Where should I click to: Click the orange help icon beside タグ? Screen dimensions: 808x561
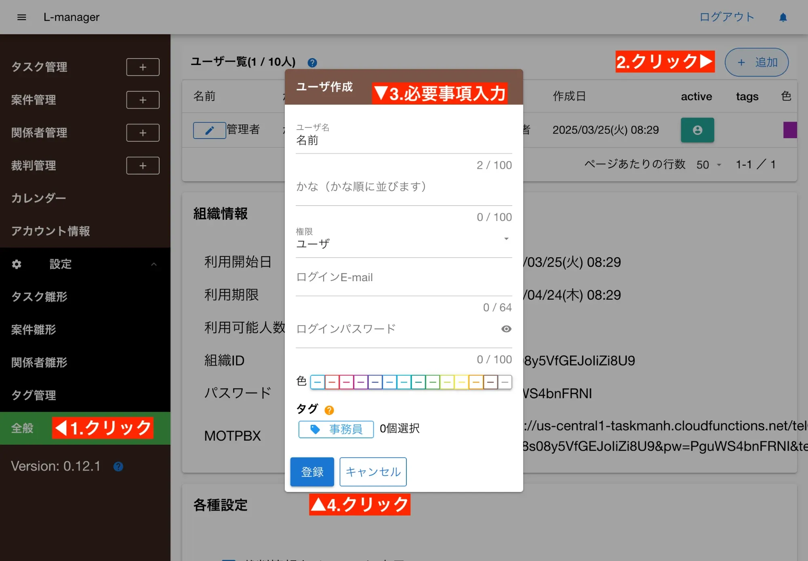click(329, 410)
